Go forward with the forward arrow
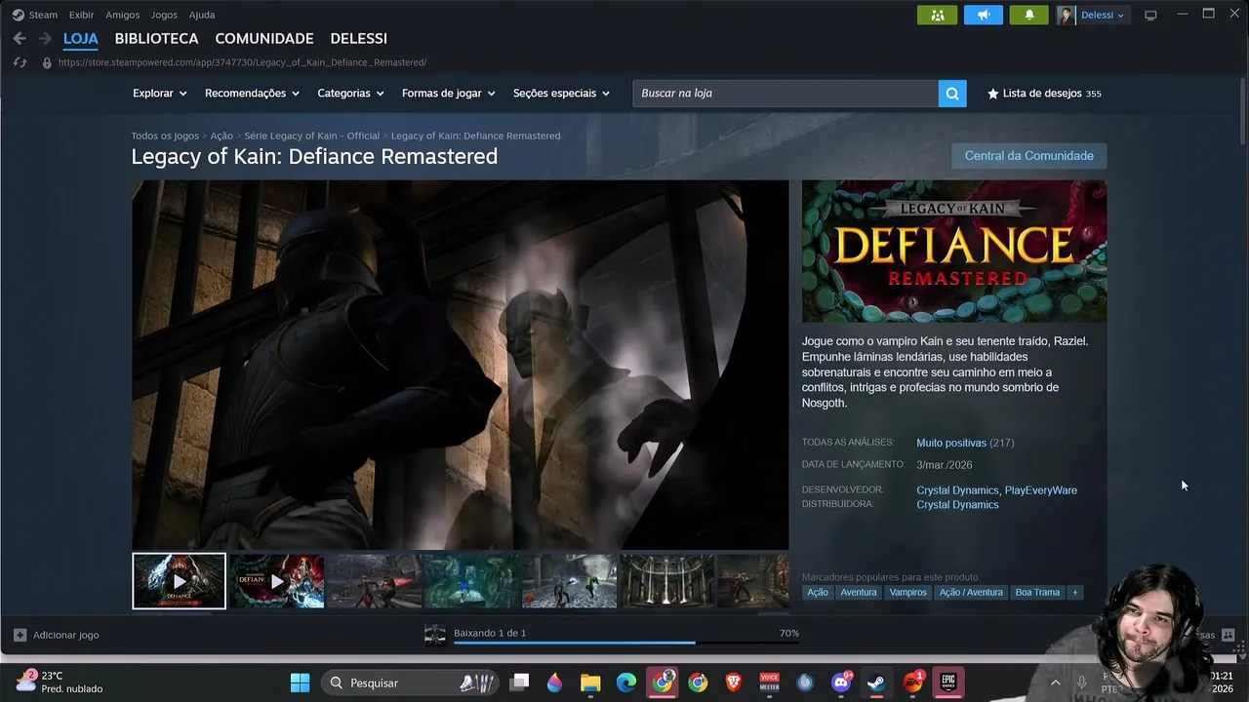1249x702 pixels. coord(45,39)
